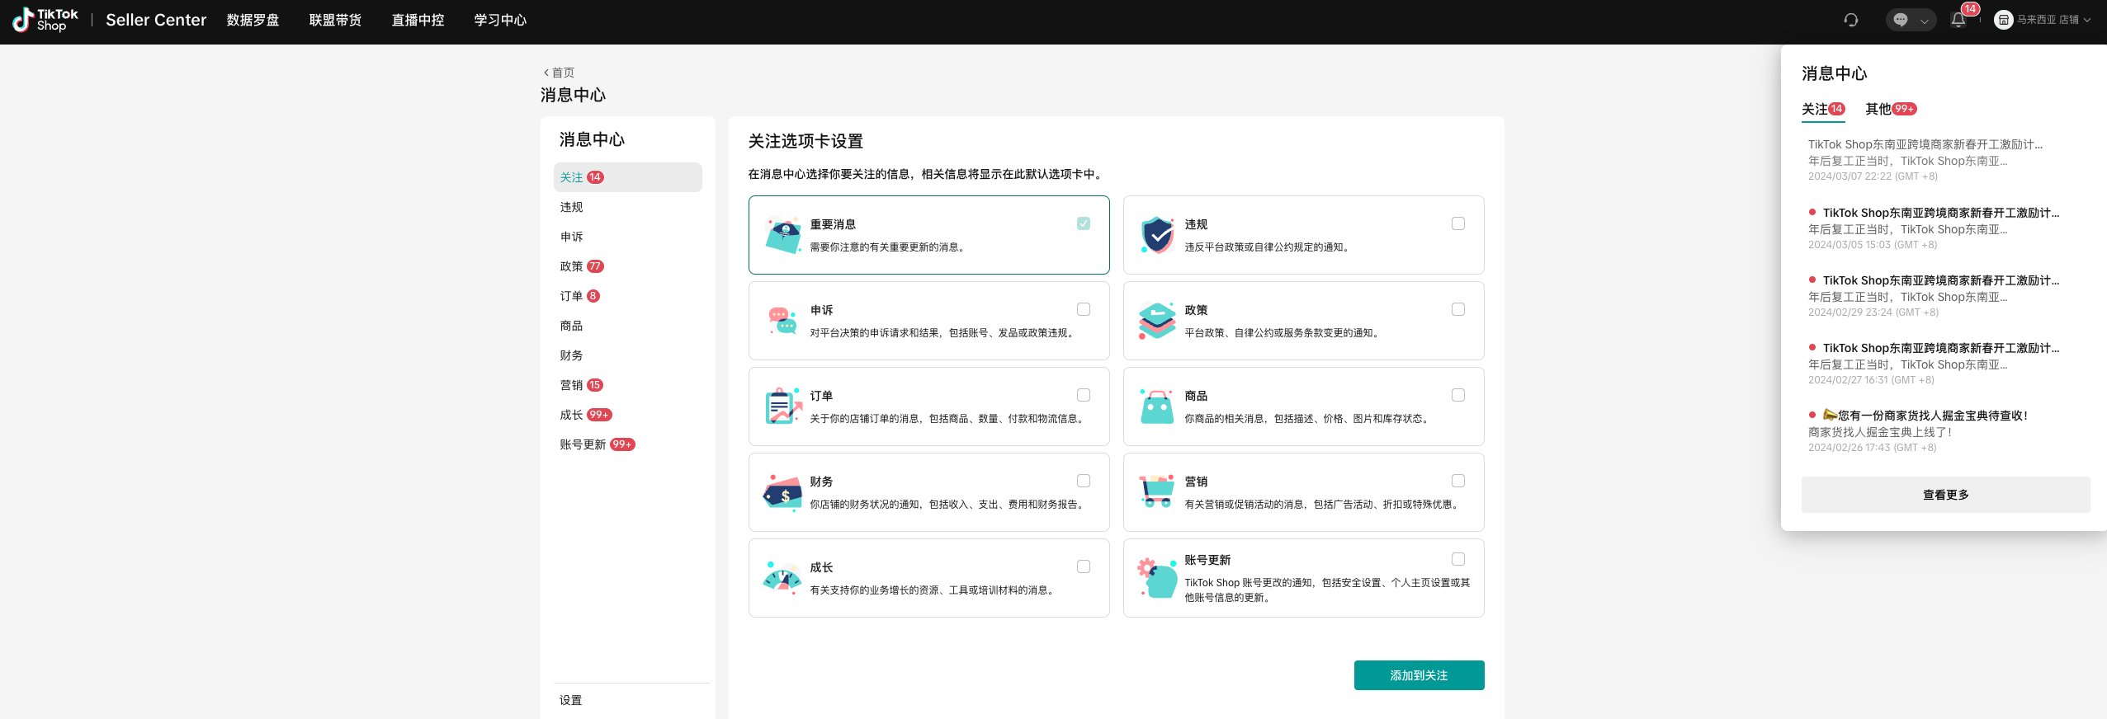2107x719 pixels.
Task: Click the headset customer support icon
Action: point(1851,20)
